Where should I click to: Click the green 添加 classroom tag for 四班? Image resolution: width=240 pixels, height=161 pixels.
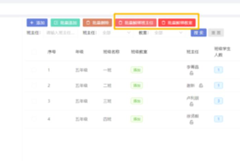click(137, 119)
